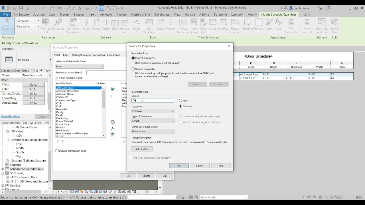Click the Edit button for Sorting/Grouping property

[34, 94]
